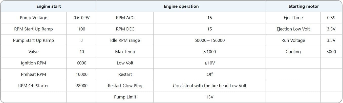Select the Pump Limit 13V value
Screen dimensions: 343x103
point(209,97)
